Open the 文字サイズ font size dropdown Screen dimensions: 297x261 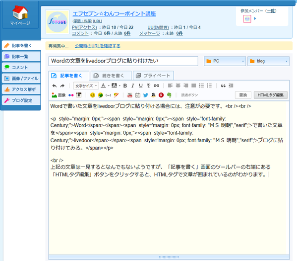tap(86, 86)
